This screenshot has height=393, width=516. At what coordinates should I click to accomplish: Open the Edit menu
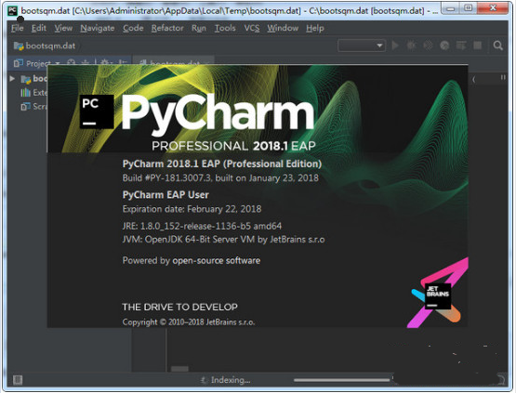[x=39, y=28]
